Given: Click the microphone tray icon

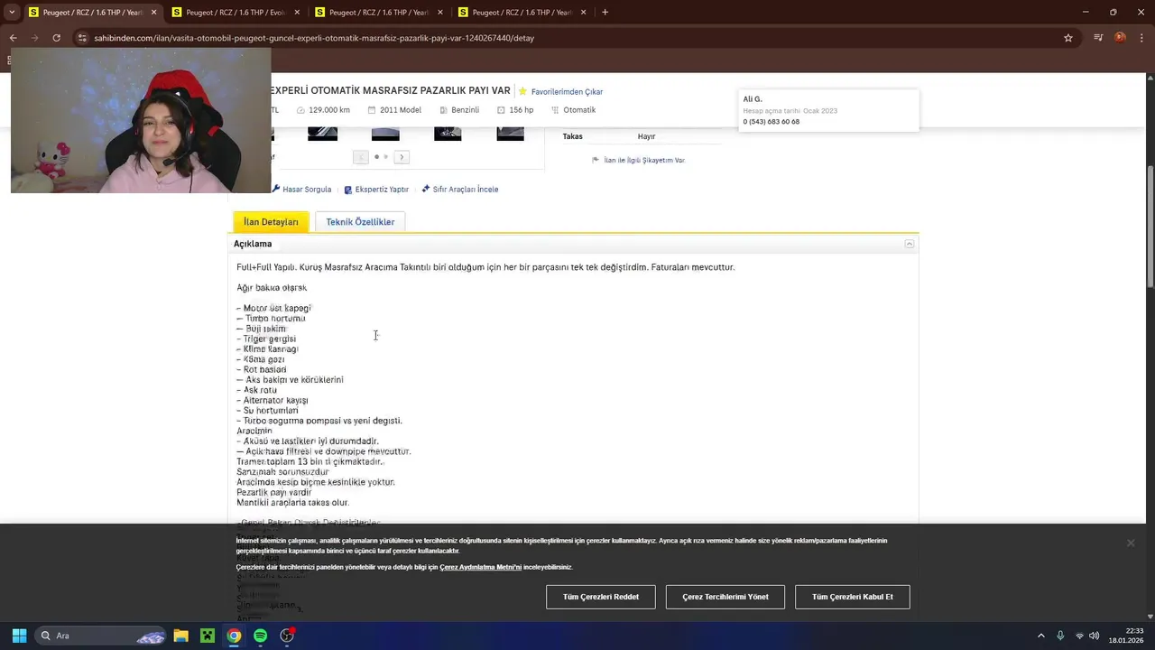Looking at the screenshot, I should [1060, 636].
